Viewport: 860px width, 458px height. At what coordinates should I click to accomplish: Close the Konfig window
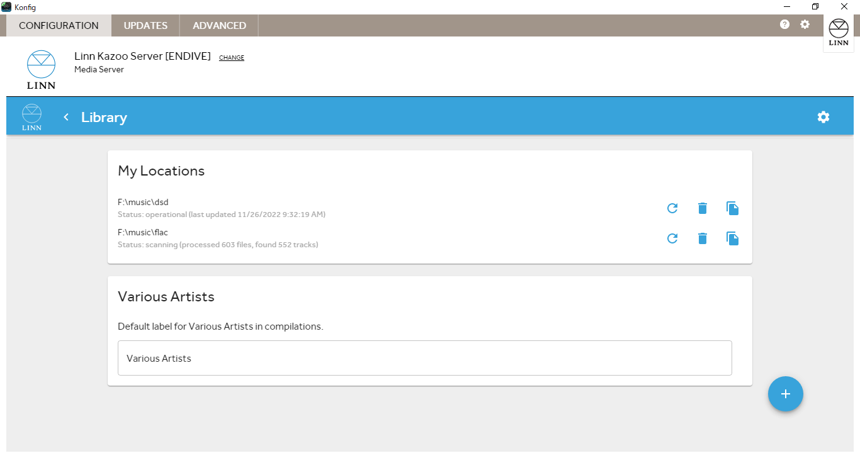[844, 7]
